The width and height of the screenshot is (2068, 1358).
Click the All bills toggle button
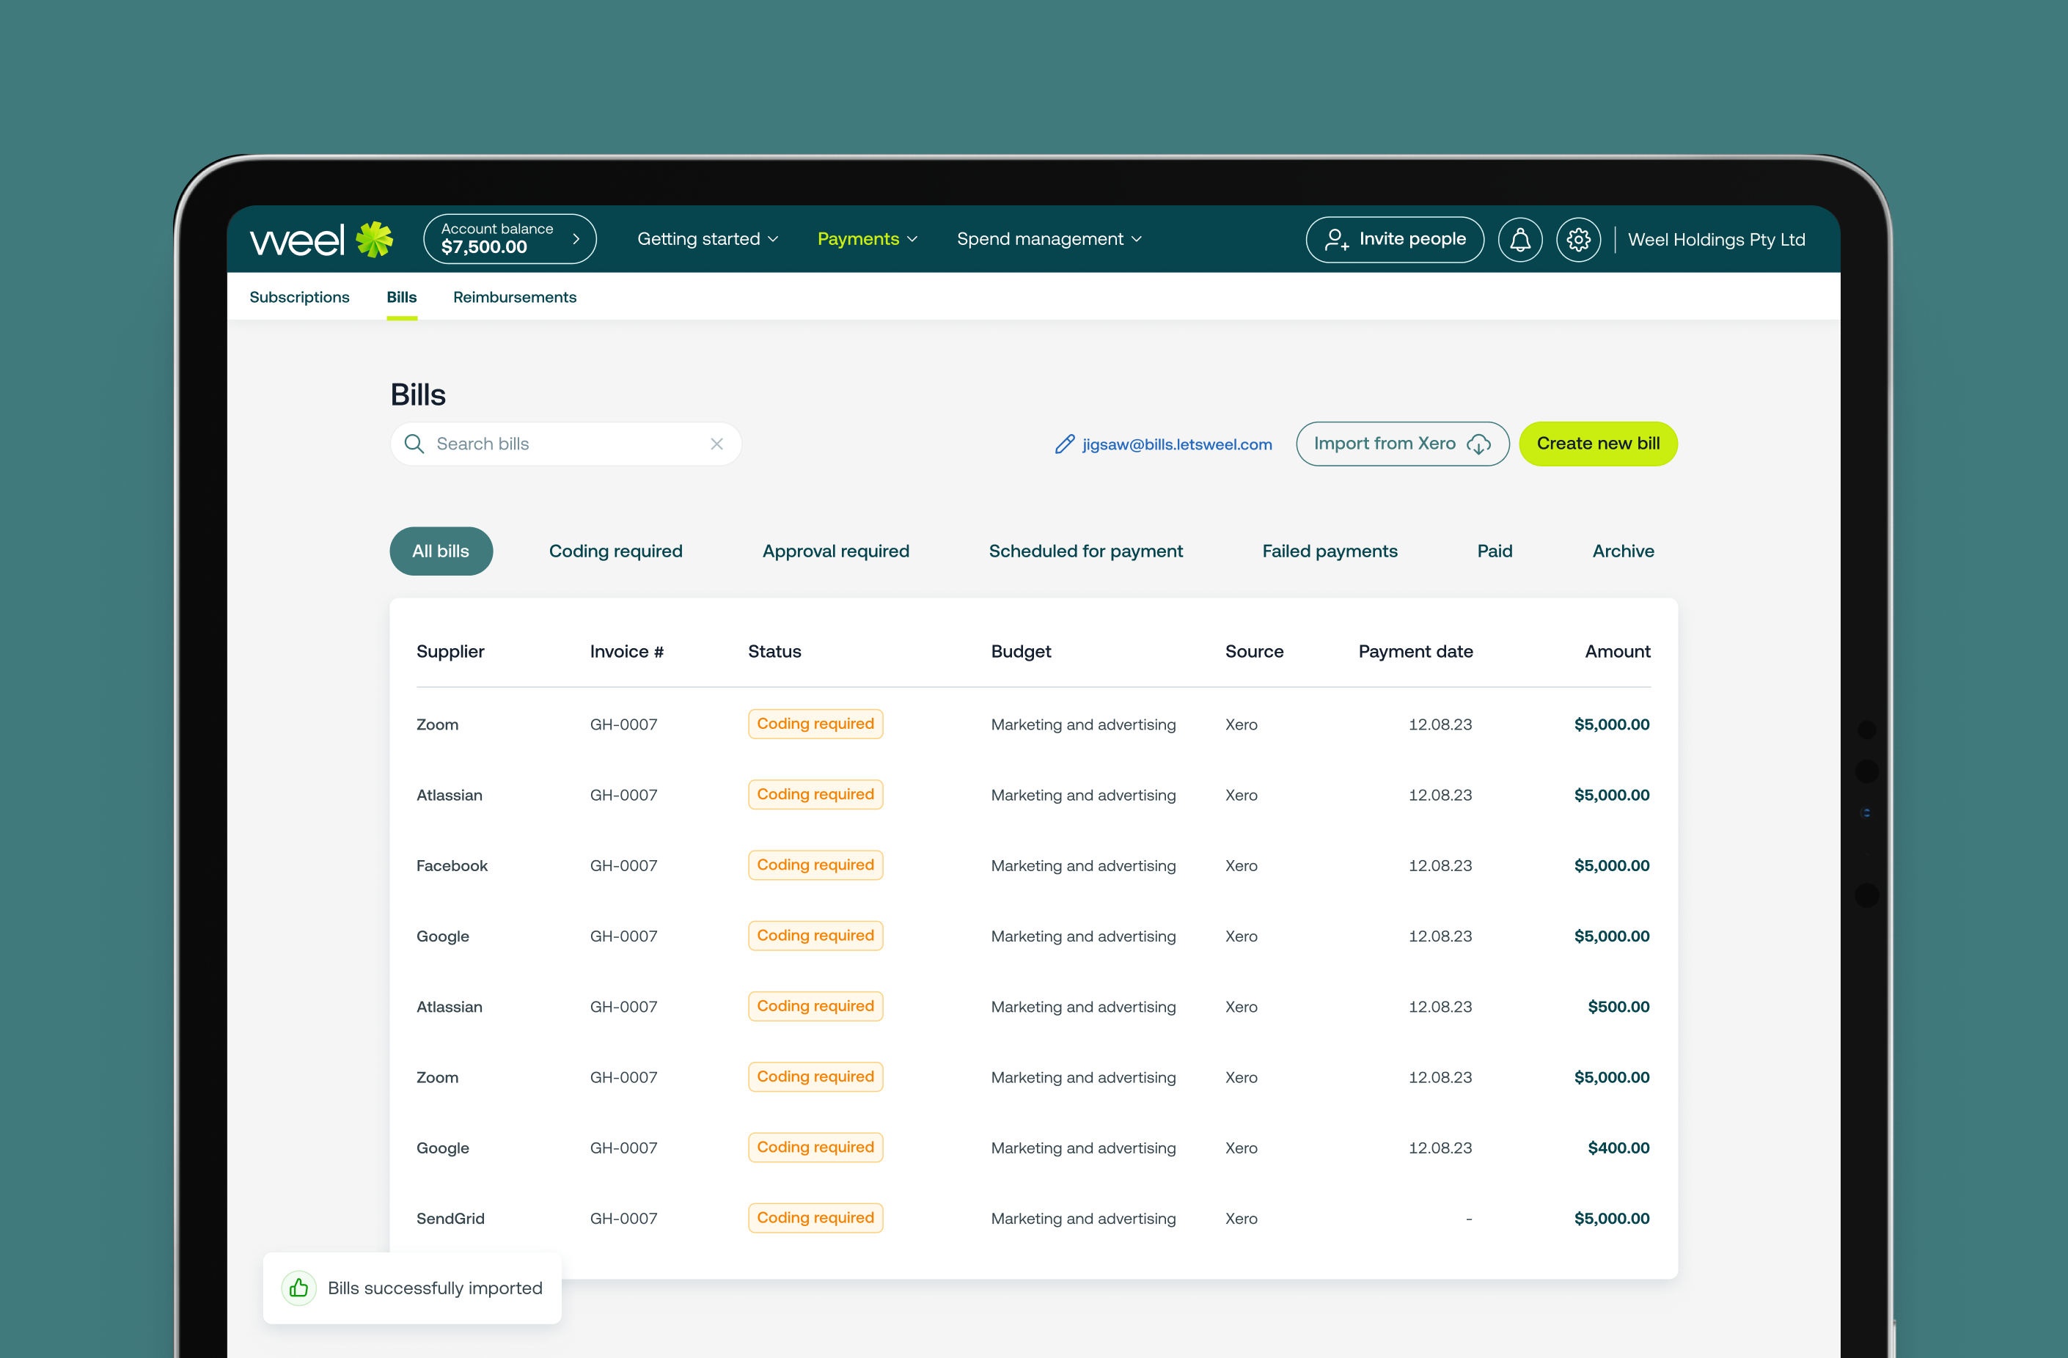[x=442, y=550]
